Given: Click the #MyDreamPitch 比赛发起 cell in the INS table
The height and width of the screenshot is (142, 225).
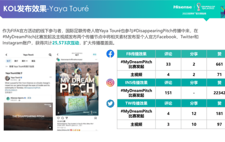Looking at the screenshot, I should pos(136,93).
